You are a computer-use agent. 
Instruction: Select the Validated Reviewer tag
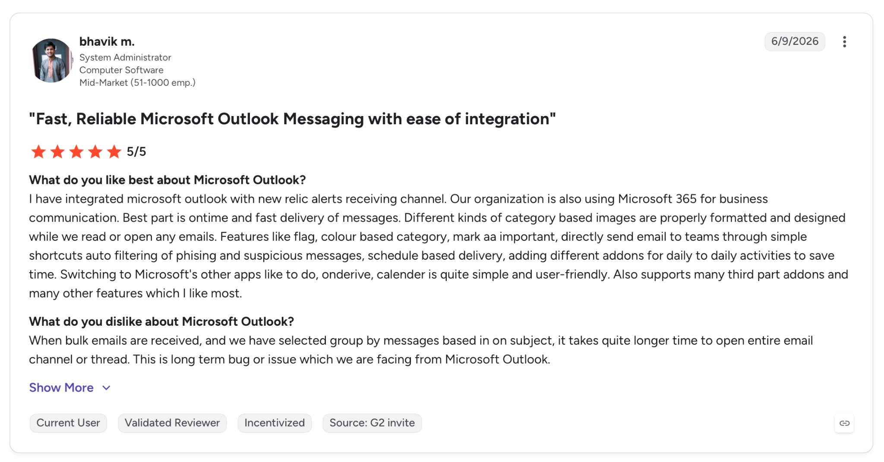click(x=172, y=423)
